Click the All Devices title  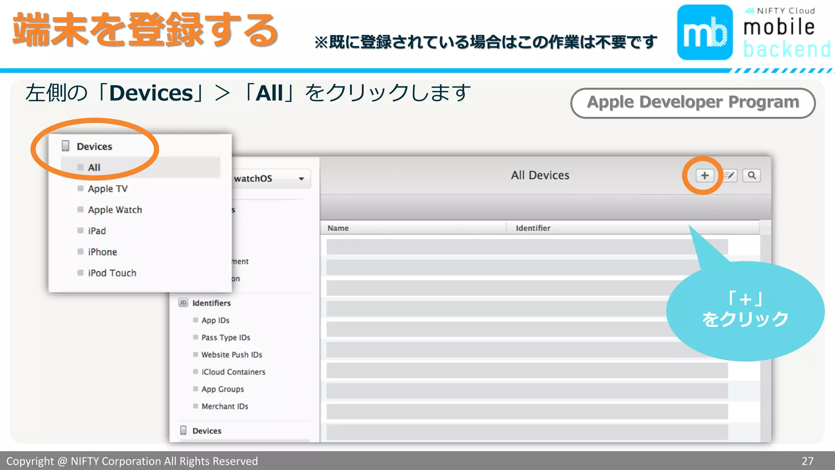click(540, 175)
